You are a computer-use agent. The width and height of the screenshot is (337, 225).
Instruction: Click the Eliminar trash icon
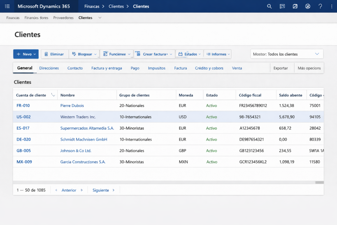point(46,54)
